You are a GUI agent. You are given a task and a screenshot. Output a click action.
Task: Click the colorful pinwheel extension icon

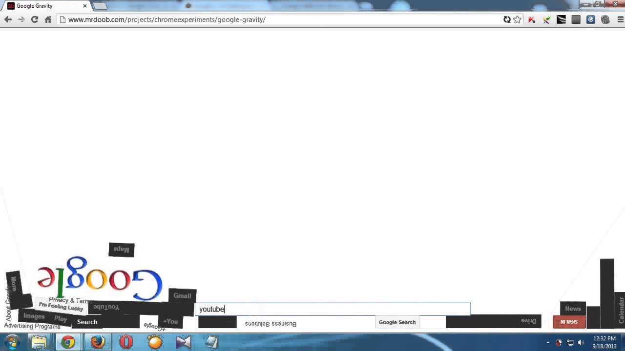(546, 19)
